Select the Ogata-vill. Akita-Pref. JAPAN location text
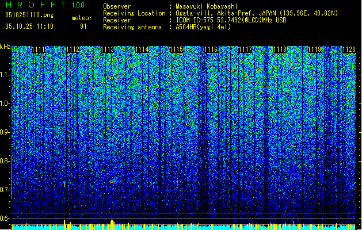Screen dimensions: 362x230 click(257, 13)
